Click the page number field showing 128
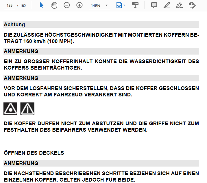 pyautogui.click(x=10, y=5)
